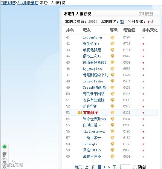
Task: Click the 首页 pagination link
Action: coord(78,167)
